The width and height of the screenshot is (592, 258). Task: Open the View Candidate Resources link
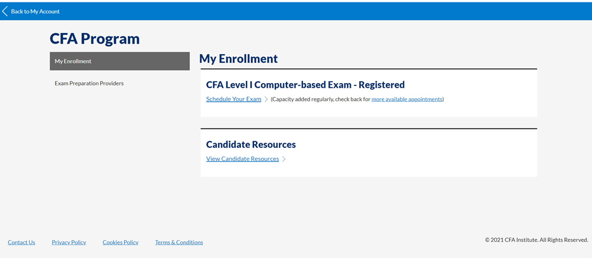click(242, 159)
